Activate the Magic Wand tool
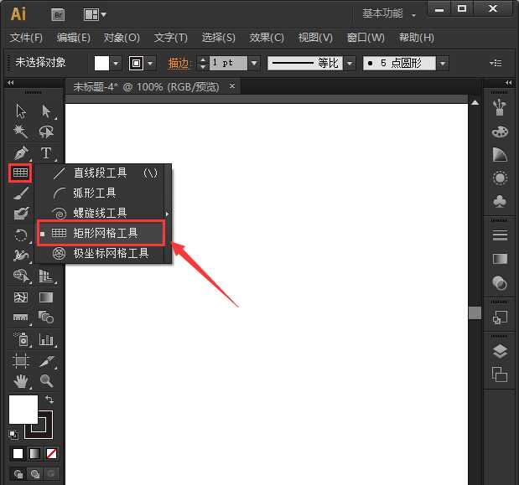The image size is (519, 485). [x=21, y=132]
